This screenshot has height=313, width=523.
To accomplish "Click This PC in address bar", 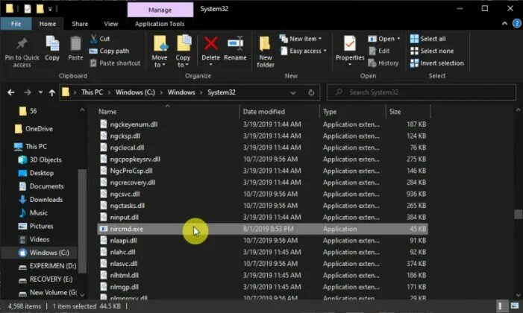I will pos(92,92).
